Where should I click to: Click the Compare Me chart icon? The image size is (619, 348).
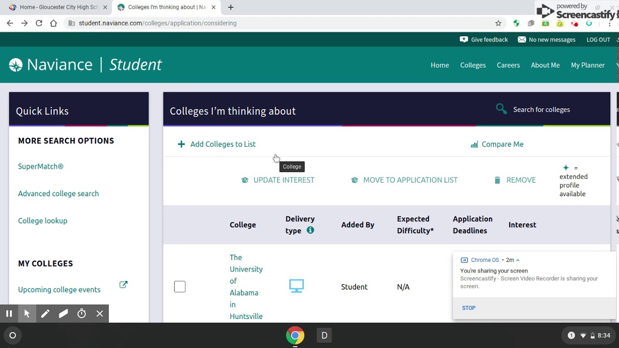point(474,144)
